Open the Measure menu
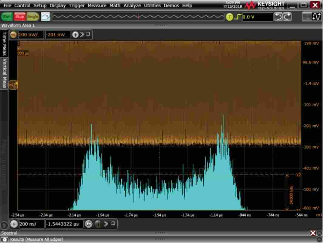The width and height of the screenshot is (323, 243). coord(97,5)
